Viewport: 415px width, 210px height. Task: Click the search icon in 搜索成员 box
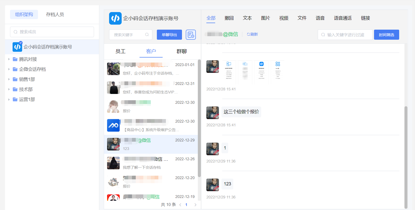(x=16, y=32)
